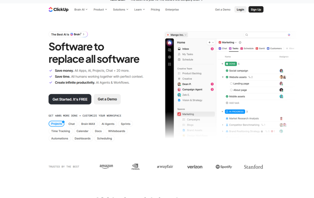Select the Marketing space

click(195, 114)
